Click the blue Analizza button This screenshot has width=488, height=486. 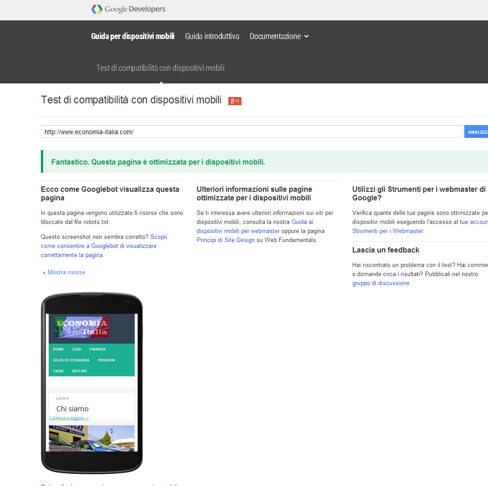(476, 132)
